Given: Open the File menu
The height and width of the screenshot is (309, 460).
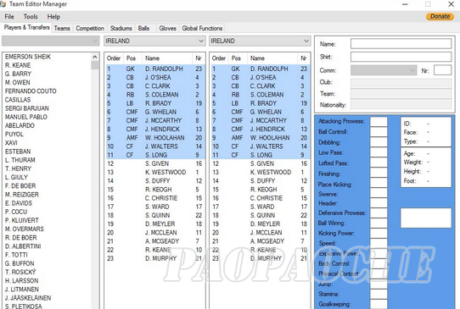Looking at the screenshot, I should [x=9, y=17].
